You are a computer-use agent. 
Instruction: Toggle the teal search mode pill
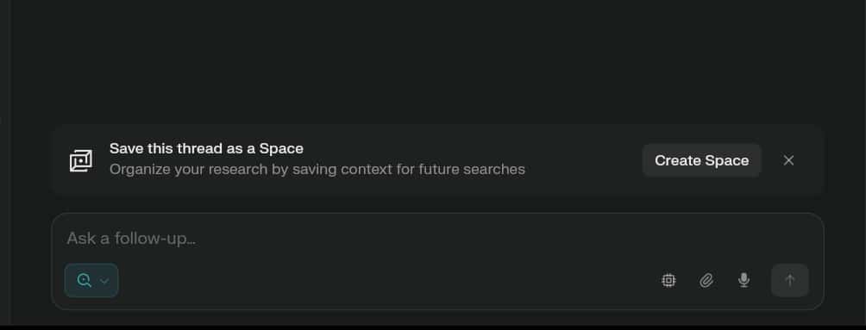pos(91,280)
